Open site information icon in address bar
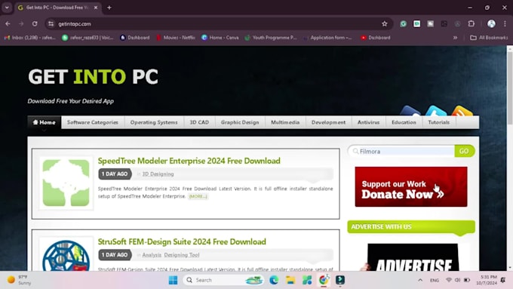This screenshot has width=513, height=289. [51, 24]
